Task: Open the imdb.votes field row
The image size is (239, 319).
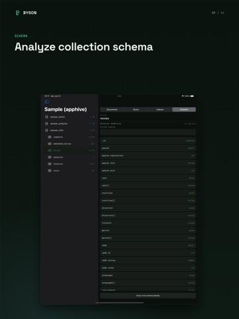Action: tap(148, 268)
